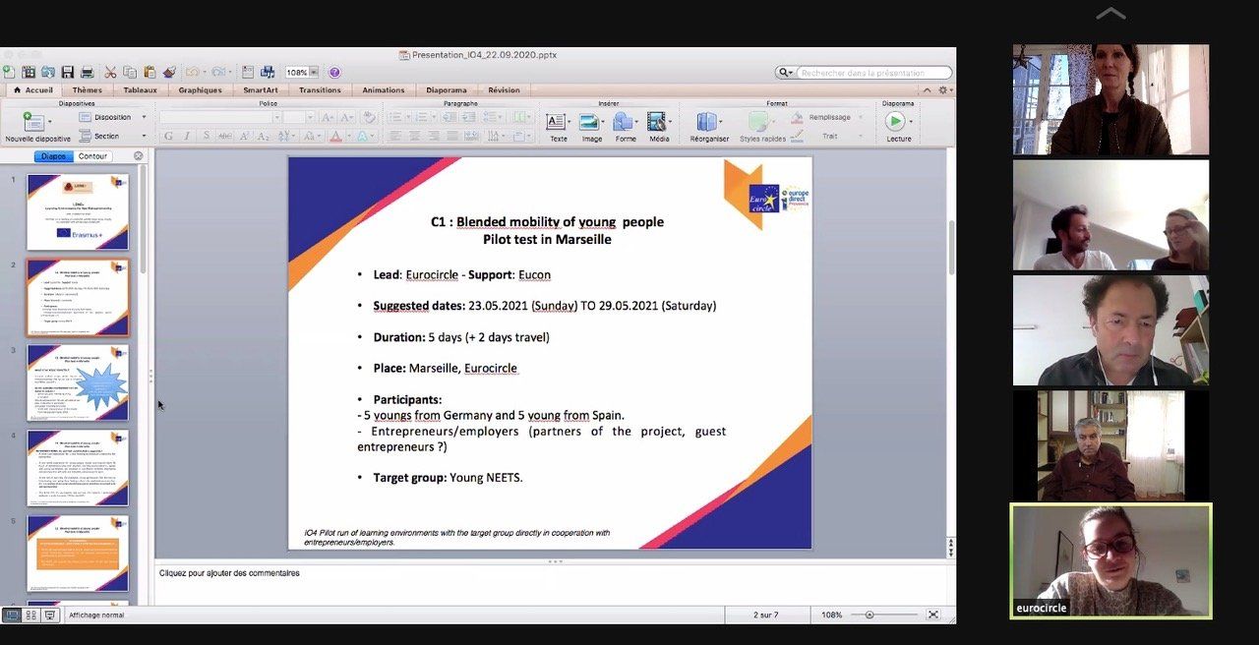Open the font size combo box

click(299, 117)
